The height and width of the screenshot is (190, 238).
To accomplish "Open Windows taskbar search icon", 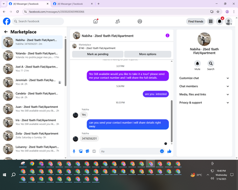I will click(13, 175).
